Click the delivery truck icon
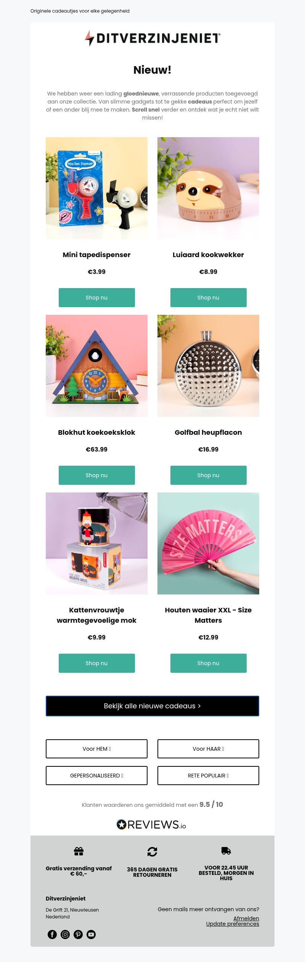Viewport: 305px width, 962px height. [x=226, y=850]
